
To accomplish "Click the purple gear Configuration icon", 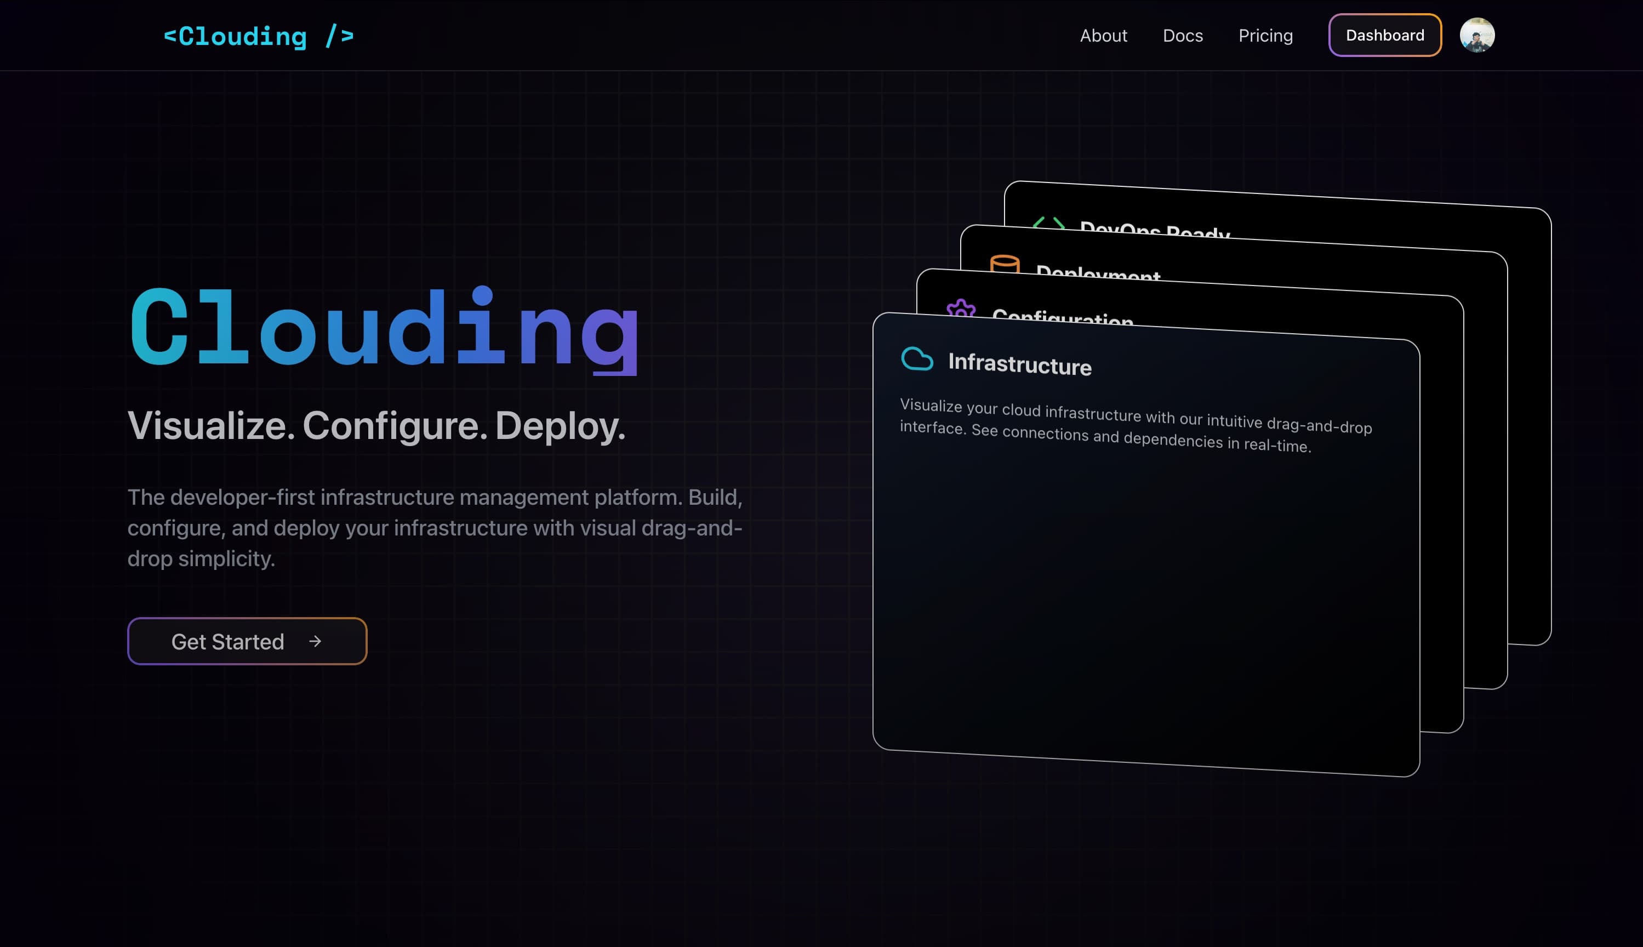I will [x=961, y=309].
